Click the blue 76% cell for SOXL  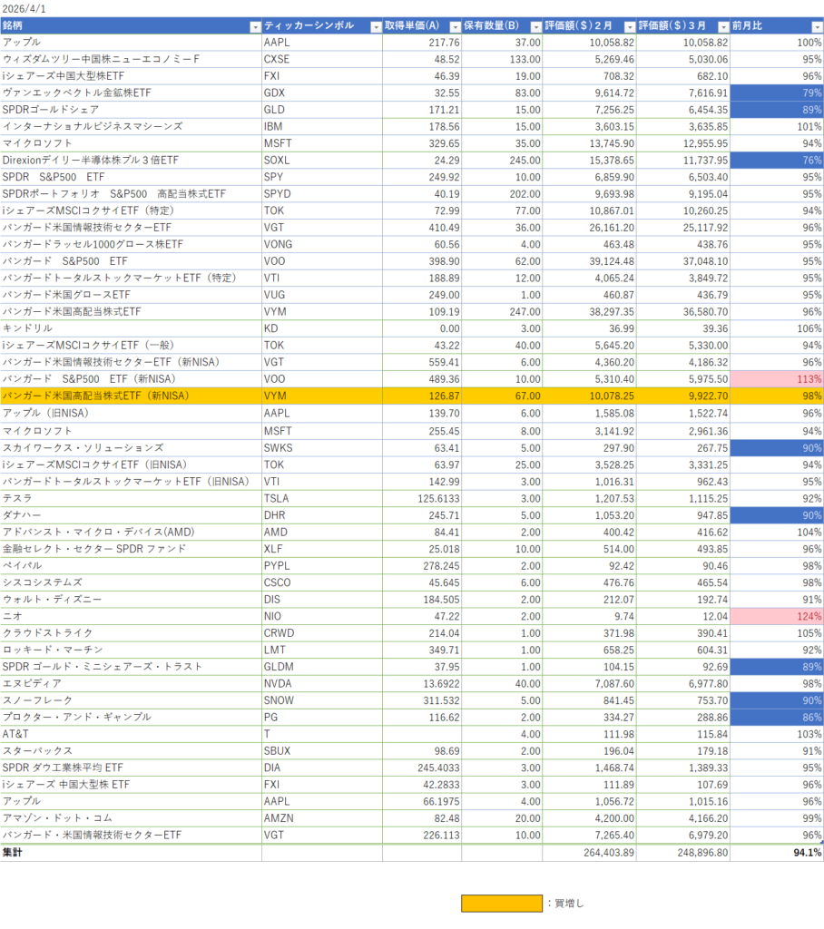tap(777, 160)
